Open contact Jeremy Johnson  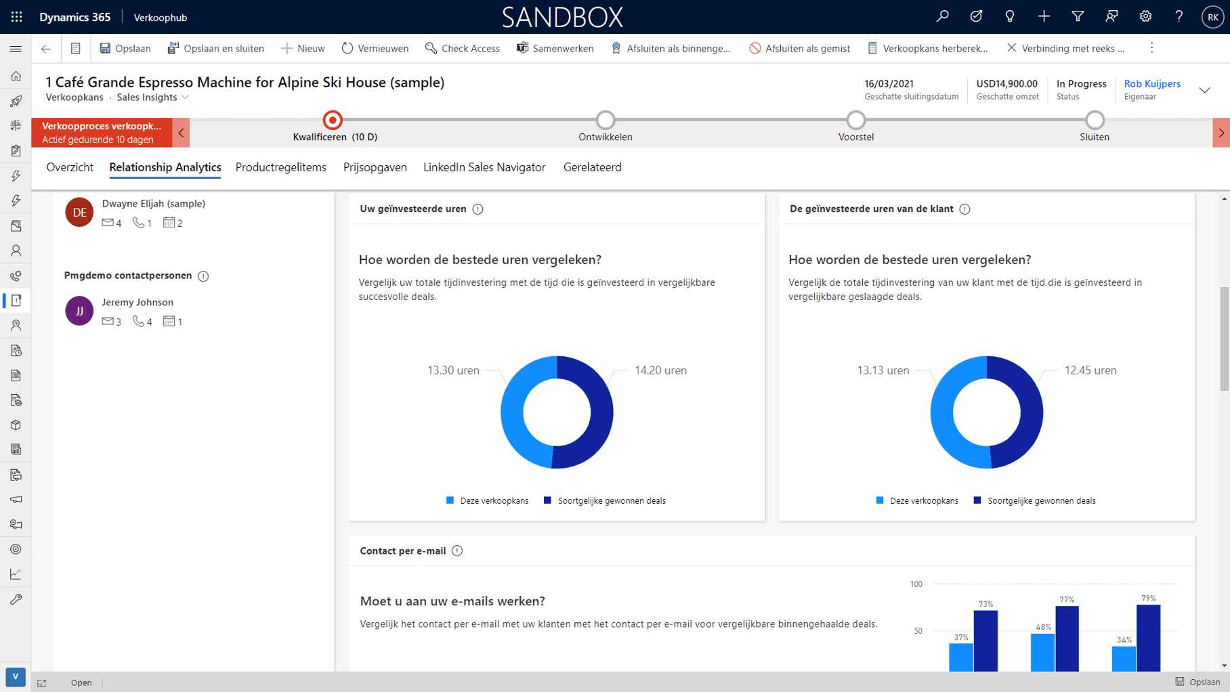coord(137,303)
